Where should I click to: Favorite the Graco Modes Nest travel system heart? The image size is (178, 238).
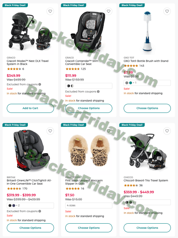(x=50, y=11)
